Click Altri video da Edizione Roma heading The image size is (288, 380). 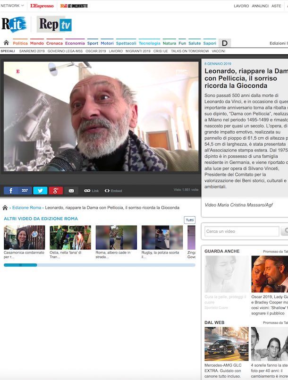pyautogui.click(x=41, y=219)
